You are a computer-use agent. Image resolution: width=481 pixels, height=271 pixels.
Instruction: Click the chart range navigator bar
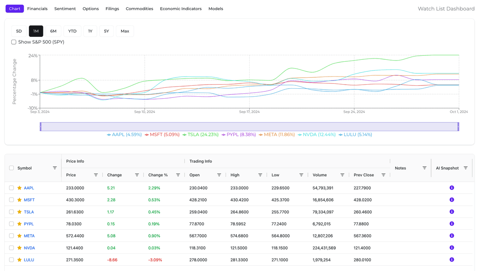pyautogui.click(x=249, y=127)
